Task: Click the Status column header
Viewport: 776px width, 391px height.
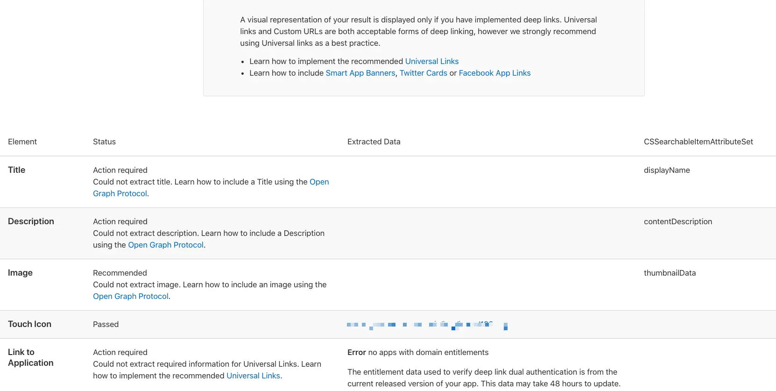Action: click(104, 142)
